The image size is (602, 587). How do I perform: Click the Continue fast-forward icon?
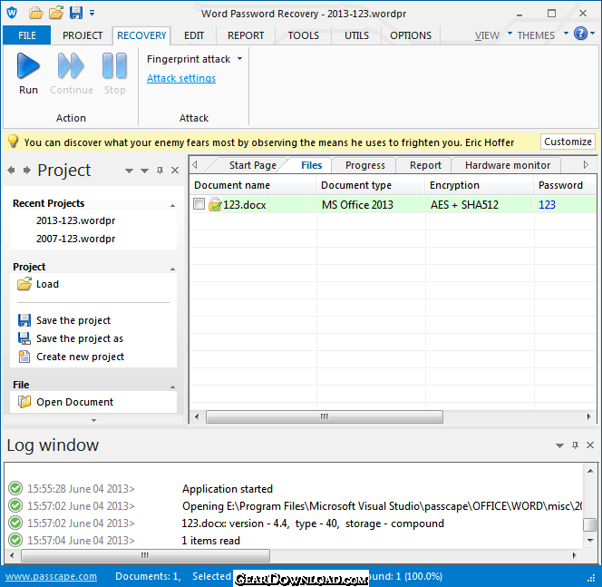pos(71,65)
